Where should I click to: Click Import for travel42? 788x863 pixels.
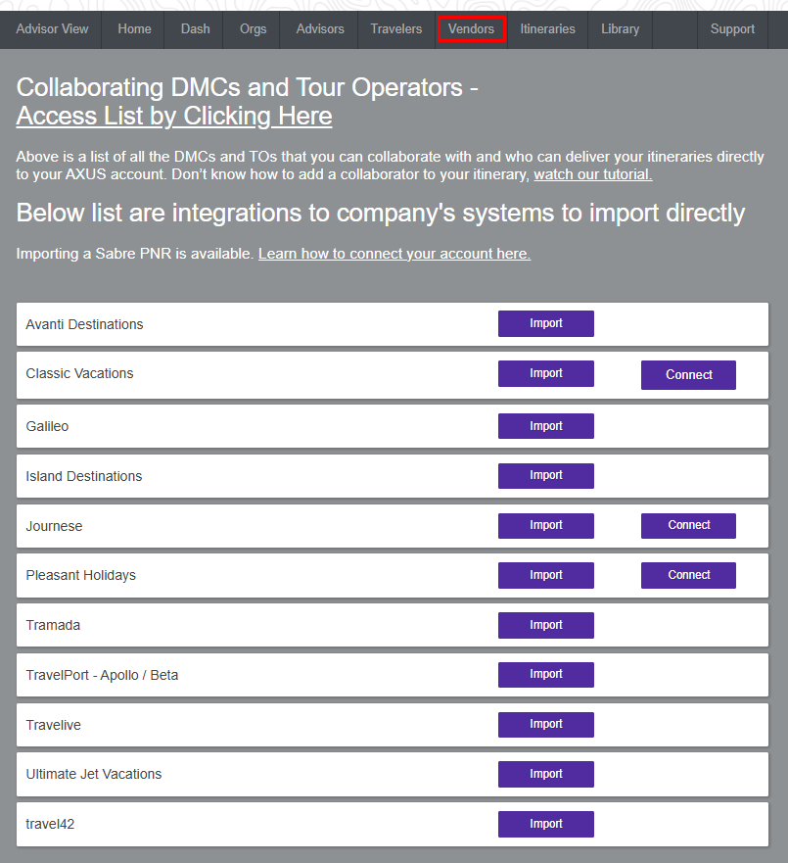(x=545, y=824)
